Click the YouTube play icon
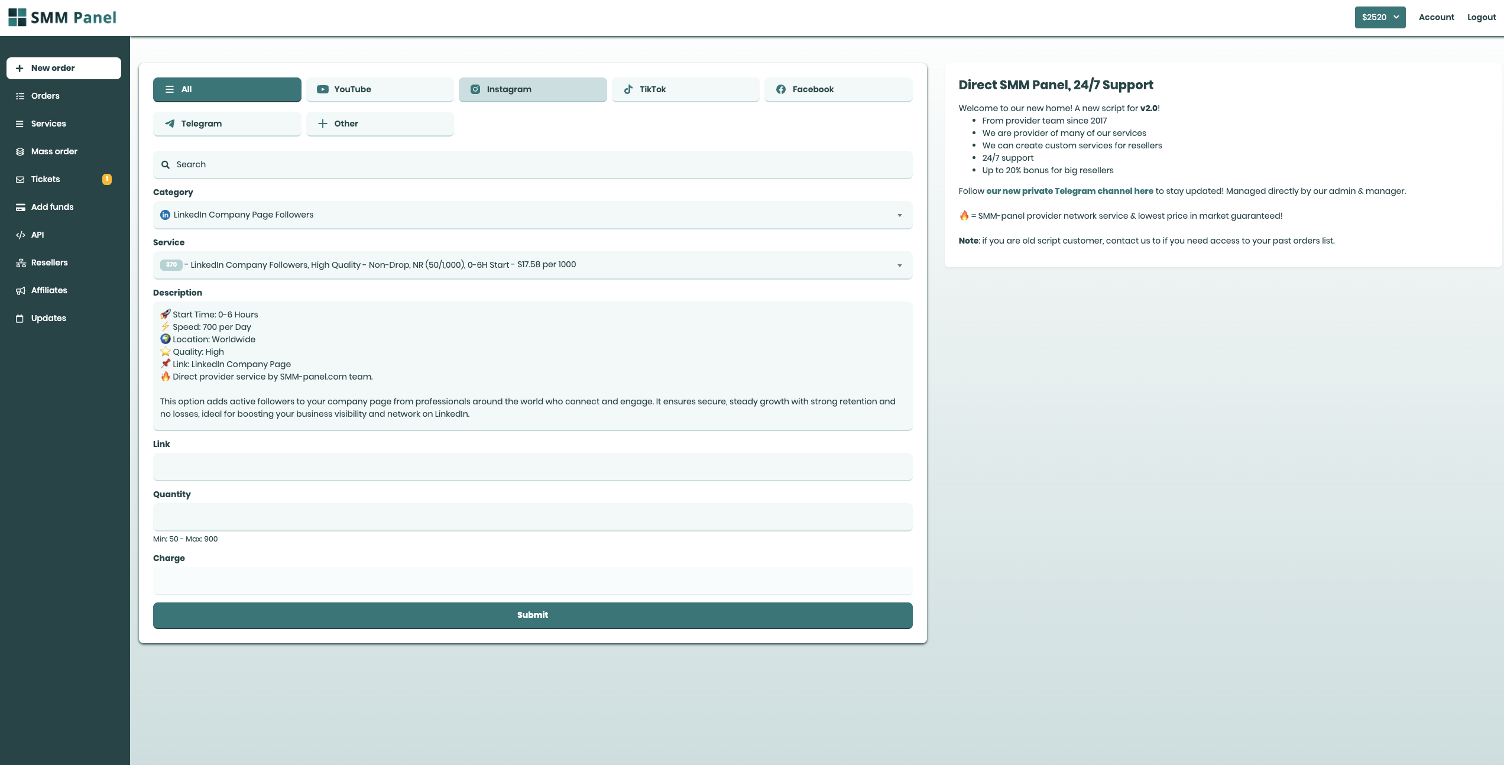Viewport: 1504px width, 765px height. pyautogui.click(x=322, y=89)
